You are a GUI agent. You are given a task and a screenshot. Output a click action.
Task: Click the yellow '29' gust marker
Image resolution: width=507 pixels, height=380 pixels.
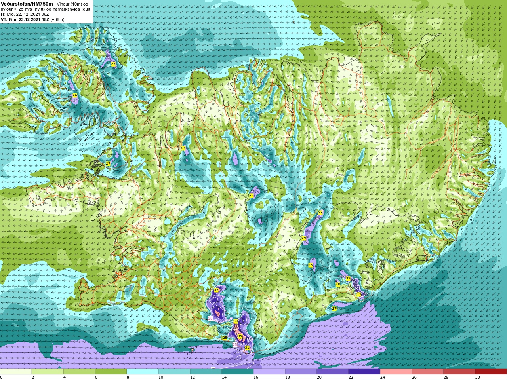point(303,238)
